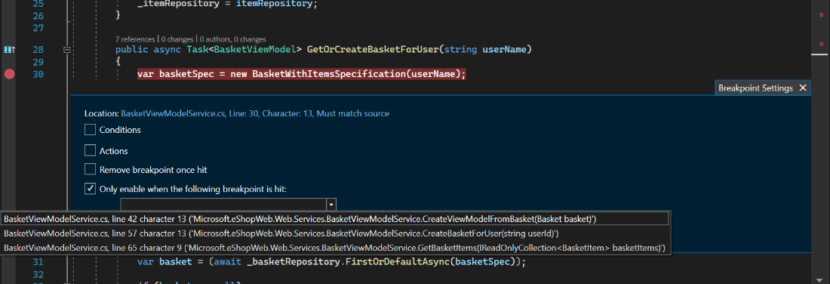The width and height of the screenshot is (830, 284).
Task: Pick the line 65 GetBasketItems breakpoint option
Action: pyautogui.click(x=335, y=248)
